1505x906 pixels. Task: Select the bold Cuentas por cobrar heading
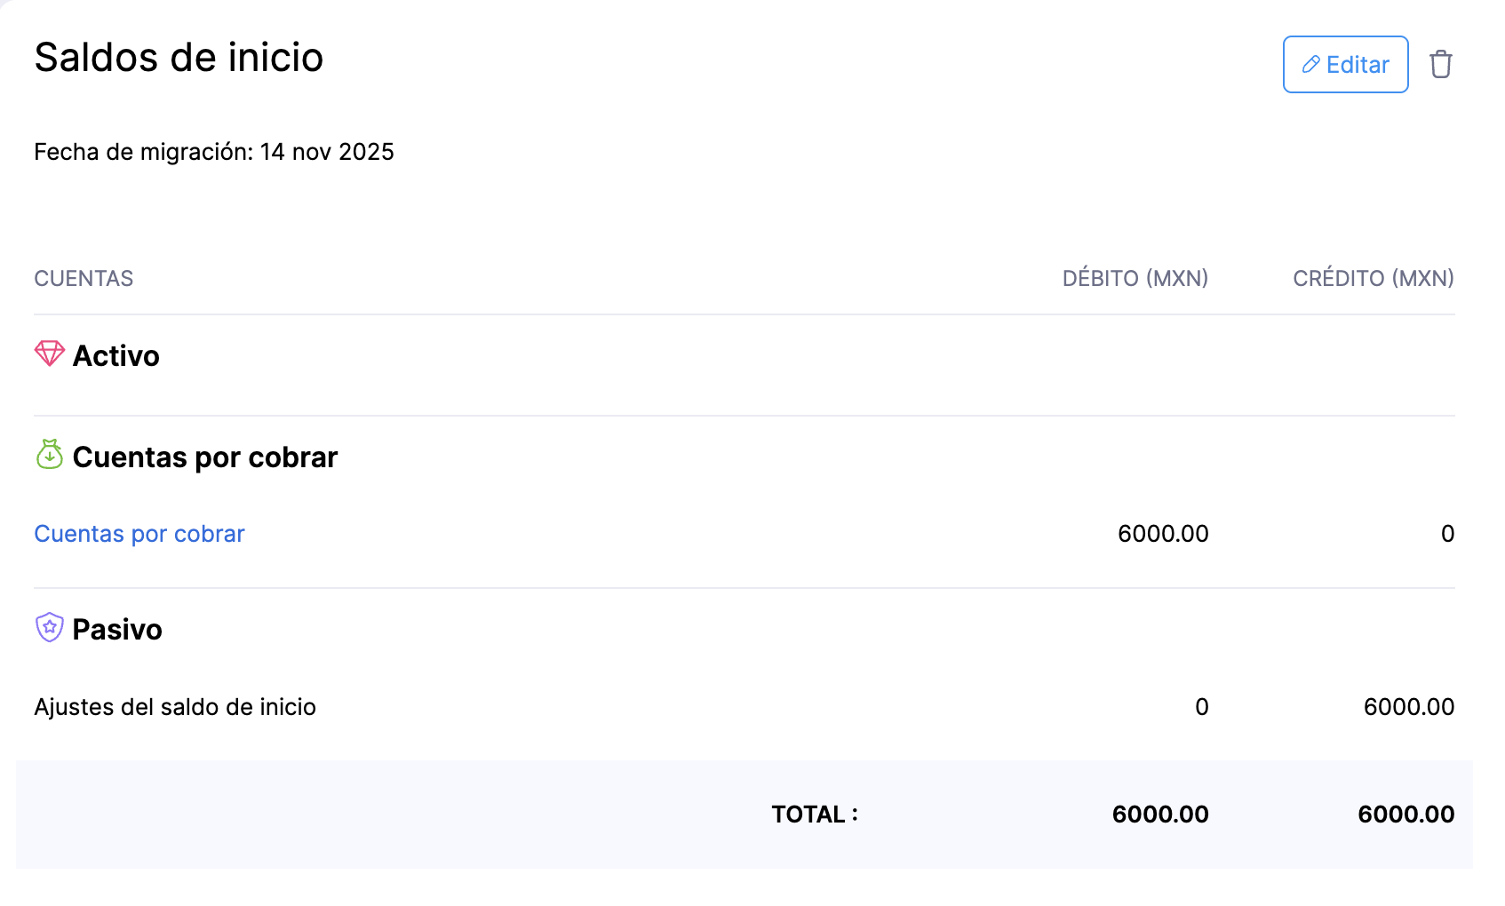pos(205,457)
